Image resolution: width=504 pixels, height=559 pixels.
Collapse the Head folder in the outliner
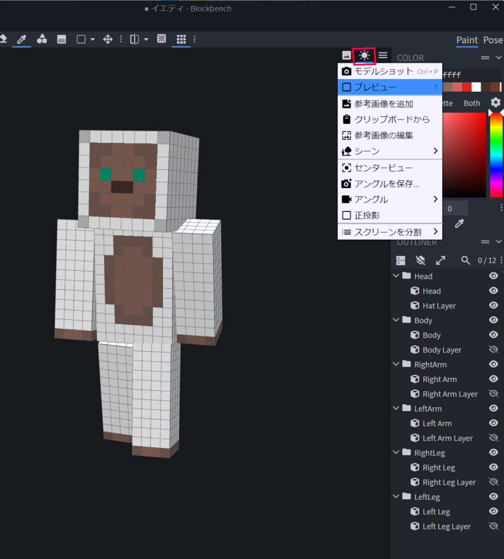pyautogui.click(x=395, y=276)
